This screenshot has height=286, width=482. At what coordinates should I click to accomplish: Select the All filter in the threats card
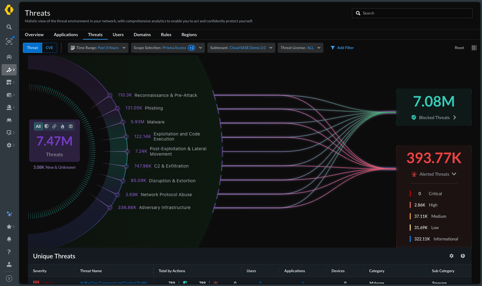click(38, 126)
